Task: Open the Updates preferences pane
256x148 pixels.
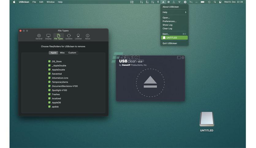Action: [69, 37]
